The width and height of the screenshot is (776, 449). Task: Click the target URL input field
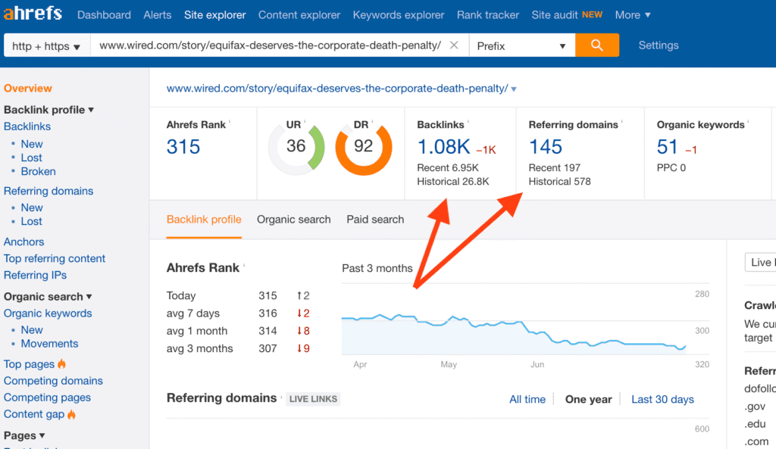(x=269, y=45)
